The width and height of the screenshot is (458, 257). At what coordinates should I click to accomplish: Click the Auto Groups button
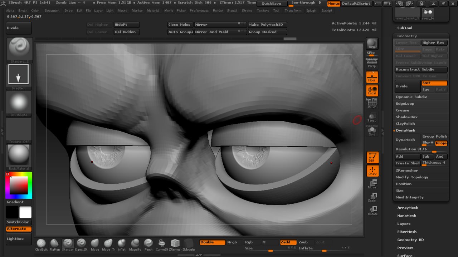(x=180, y=32)
